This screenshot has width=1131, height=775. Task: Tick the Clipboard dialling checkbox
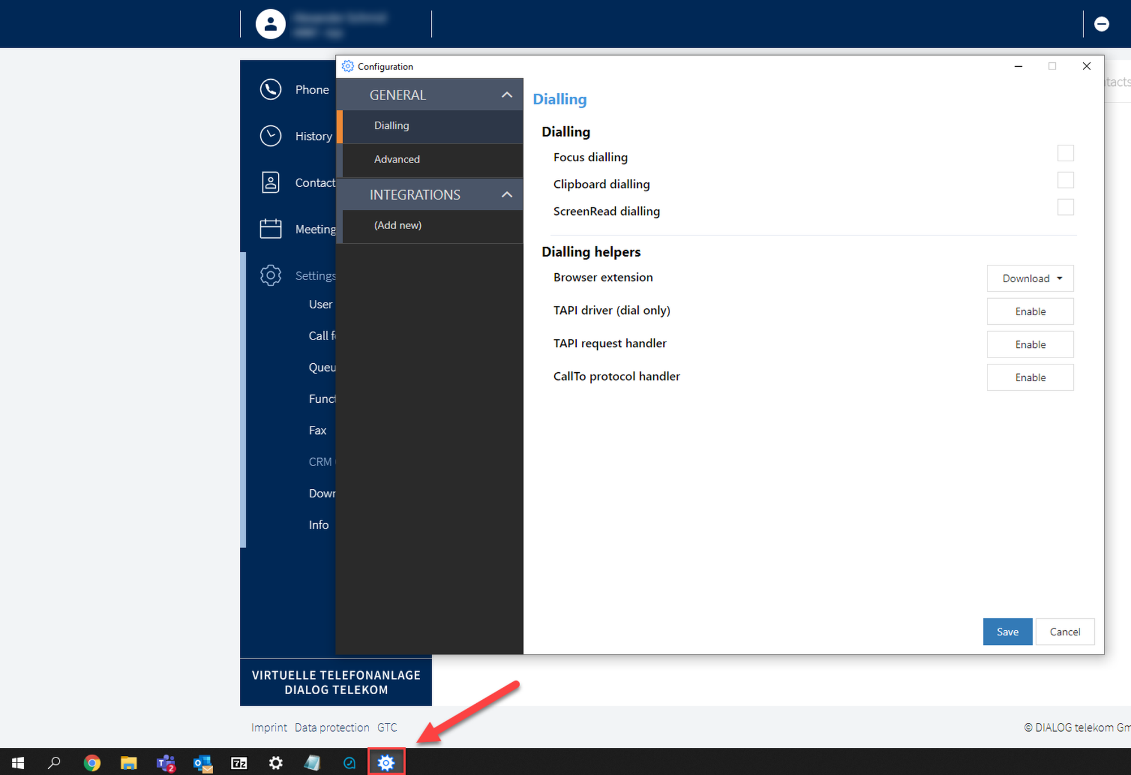coord(1065,180)
